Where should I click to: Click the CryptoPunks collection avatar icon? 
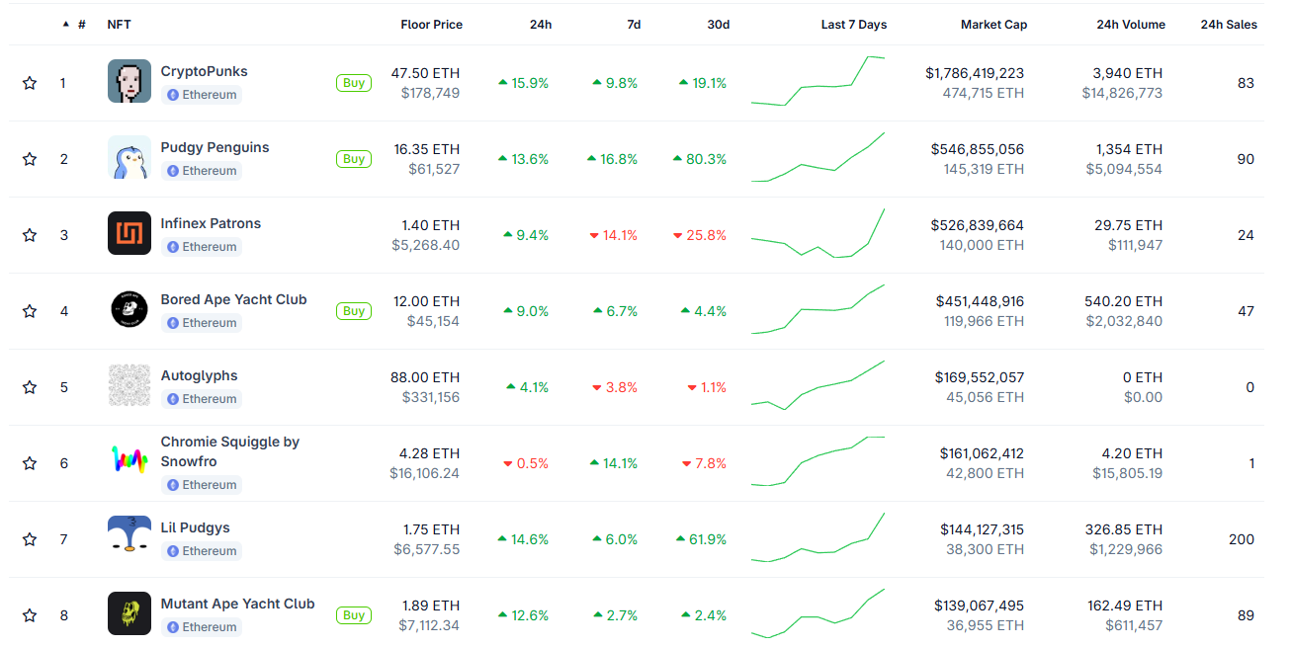129,81
